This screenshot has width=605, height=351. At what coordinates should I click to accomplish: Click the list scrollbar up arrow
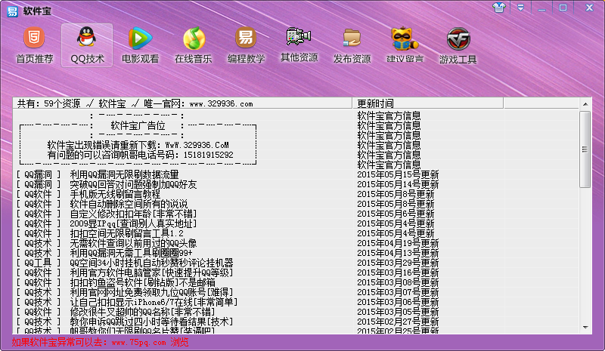coord(585,104)
